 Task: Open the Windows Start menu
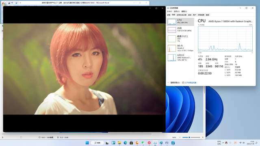(x=87, y=143)
